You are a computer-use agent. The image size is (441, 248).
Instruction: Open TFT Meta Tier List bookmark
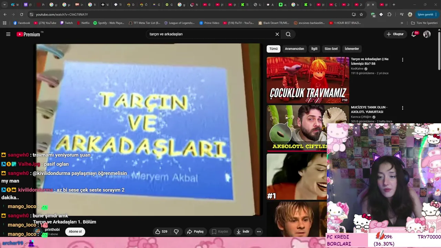click(144, 23)
